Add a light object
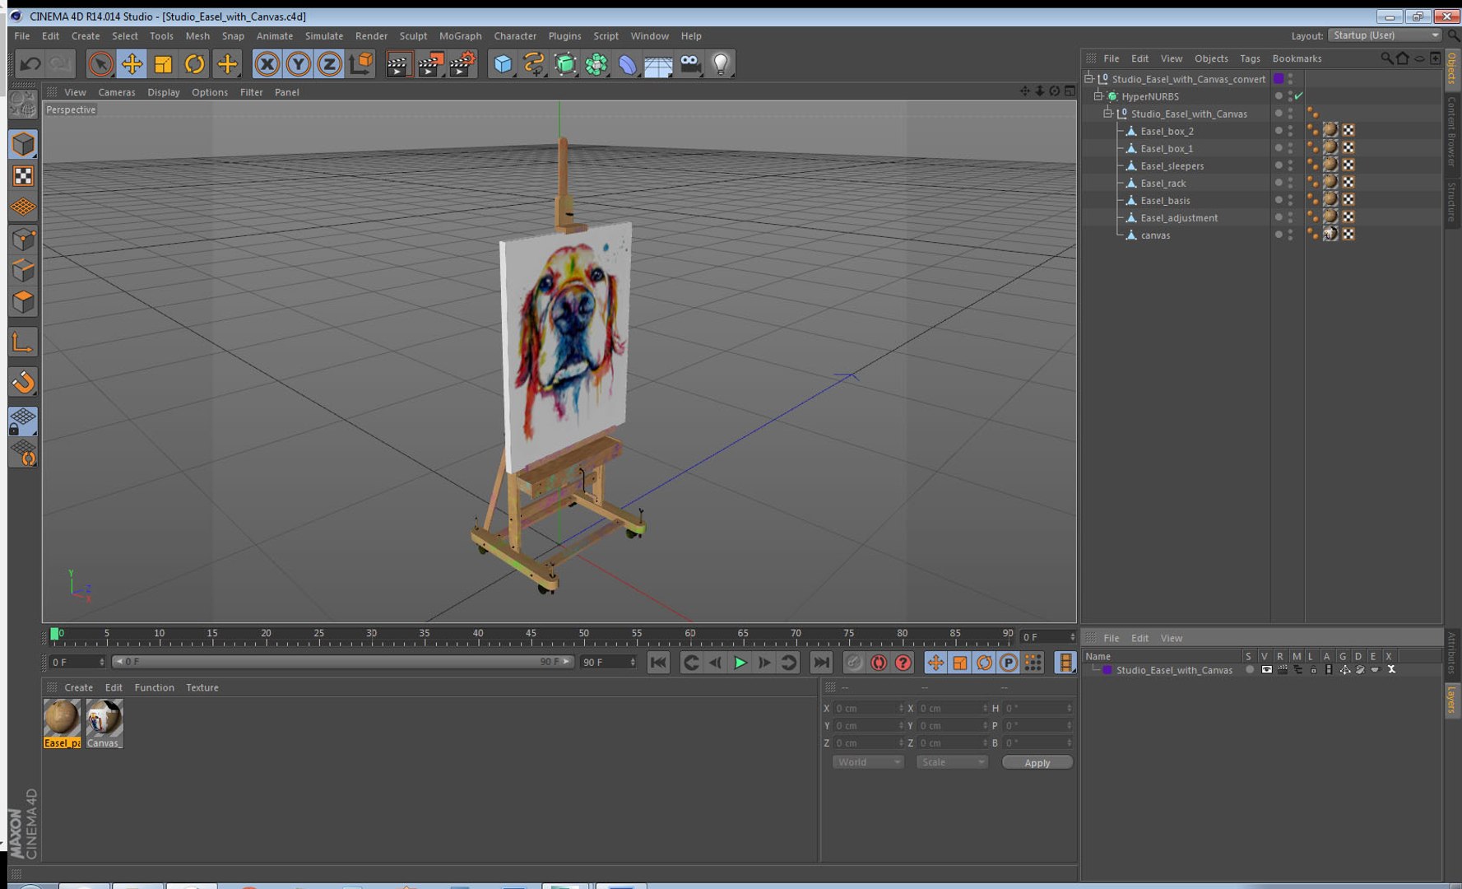This screenshot has height=889, width=1462. 721,63
